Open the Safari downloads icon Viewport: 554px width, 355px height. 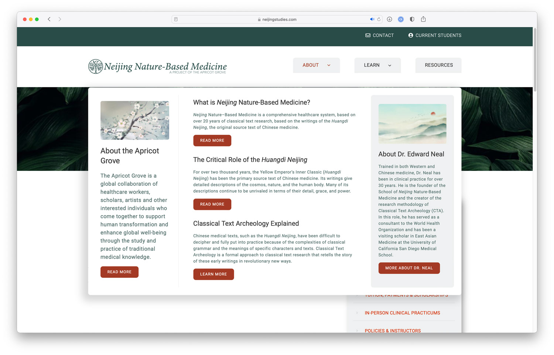coord(389,19)
